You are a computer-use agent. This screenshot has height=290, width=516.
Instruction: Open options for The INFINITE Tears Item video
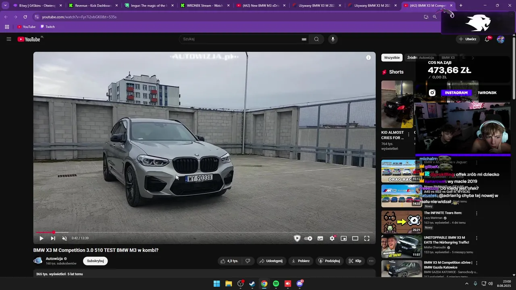point(476,213)
